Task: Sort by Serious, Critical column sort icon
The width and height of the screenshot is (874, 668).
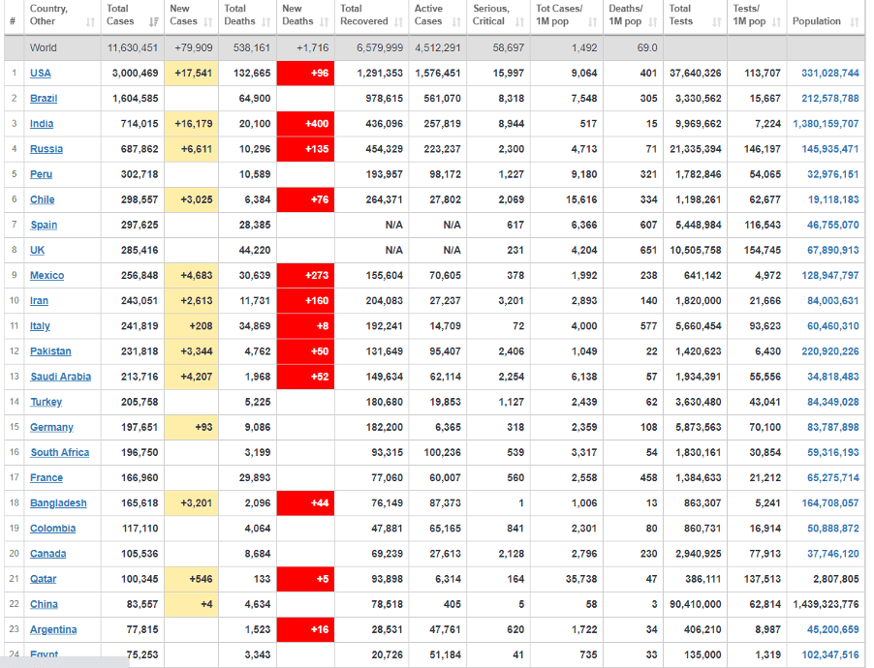Action: (520, 22)
